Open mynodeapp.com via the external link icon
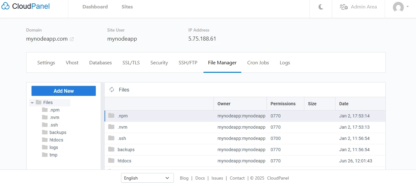 [72, 39]
